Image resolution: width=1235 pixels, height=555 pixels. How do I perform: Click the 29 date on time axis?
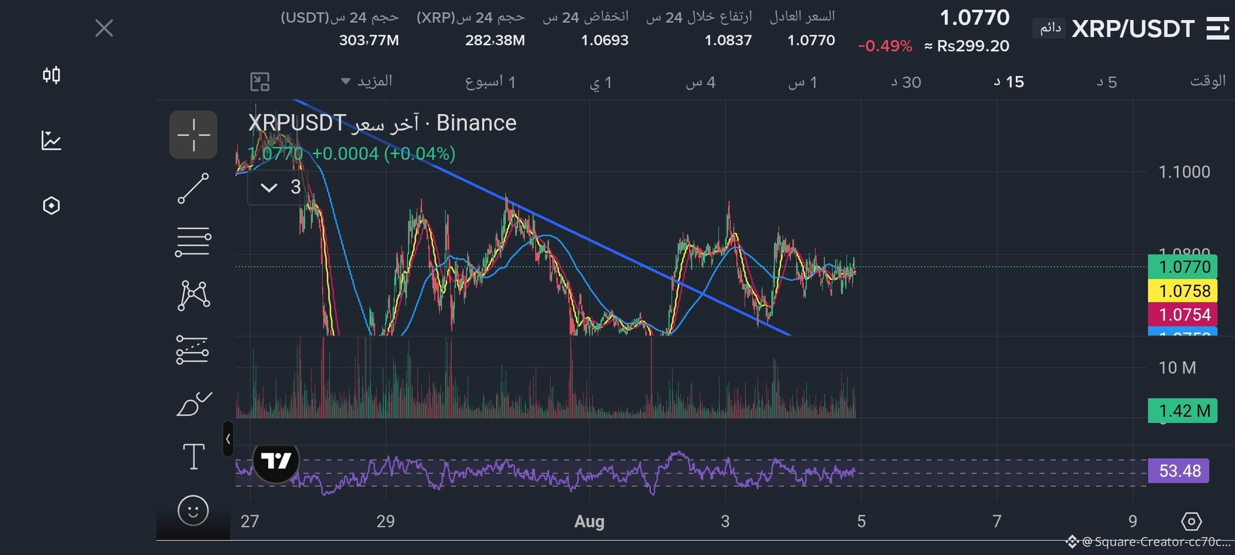pos(385,522)
